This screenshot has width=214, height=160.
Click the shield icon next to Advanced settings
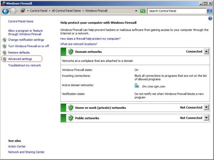[x=5, y=59]
